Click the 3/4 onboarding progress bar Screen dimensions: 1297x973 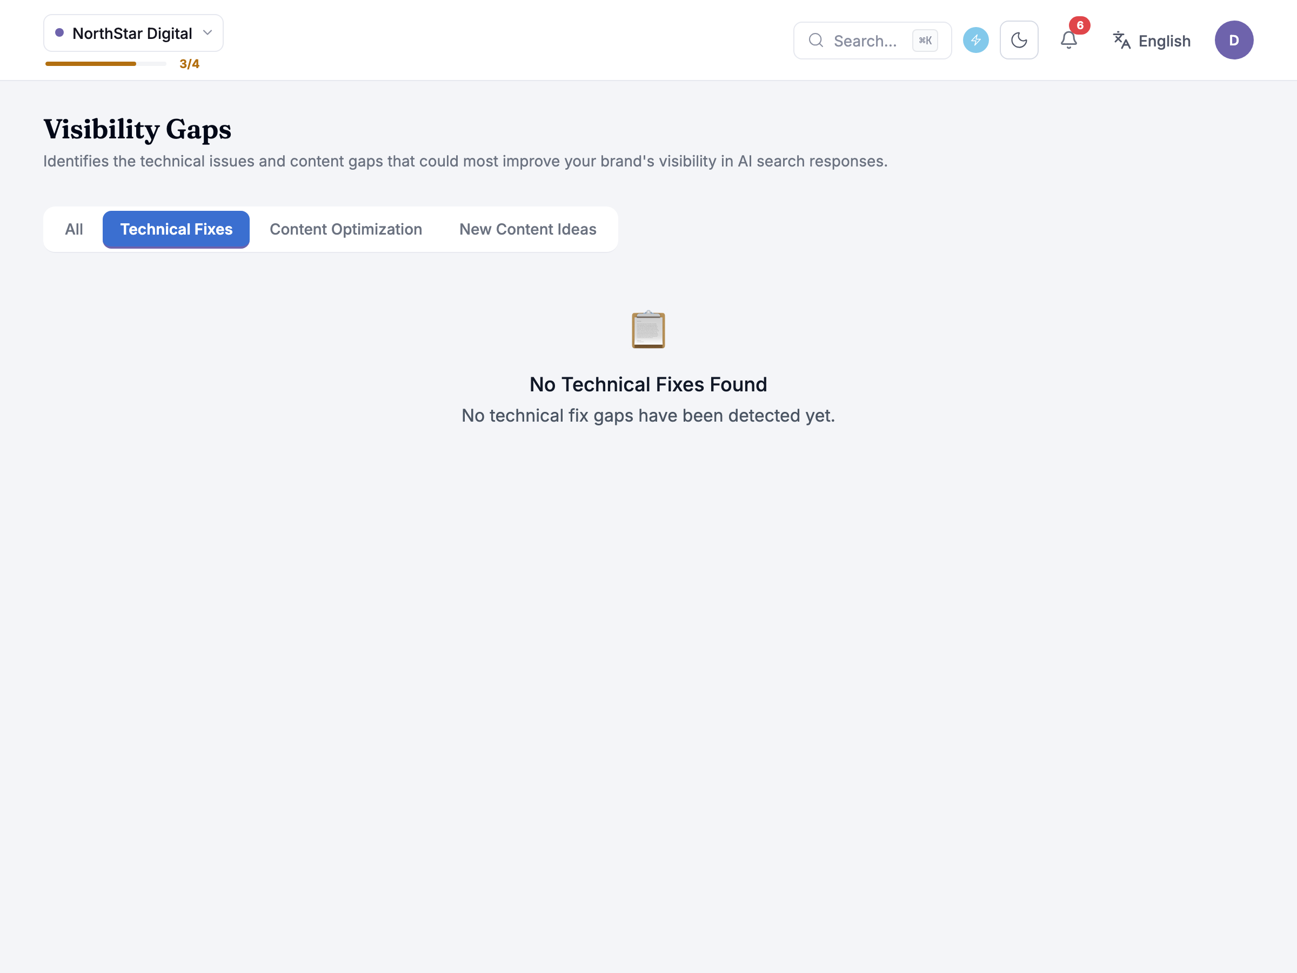(105, 64)
